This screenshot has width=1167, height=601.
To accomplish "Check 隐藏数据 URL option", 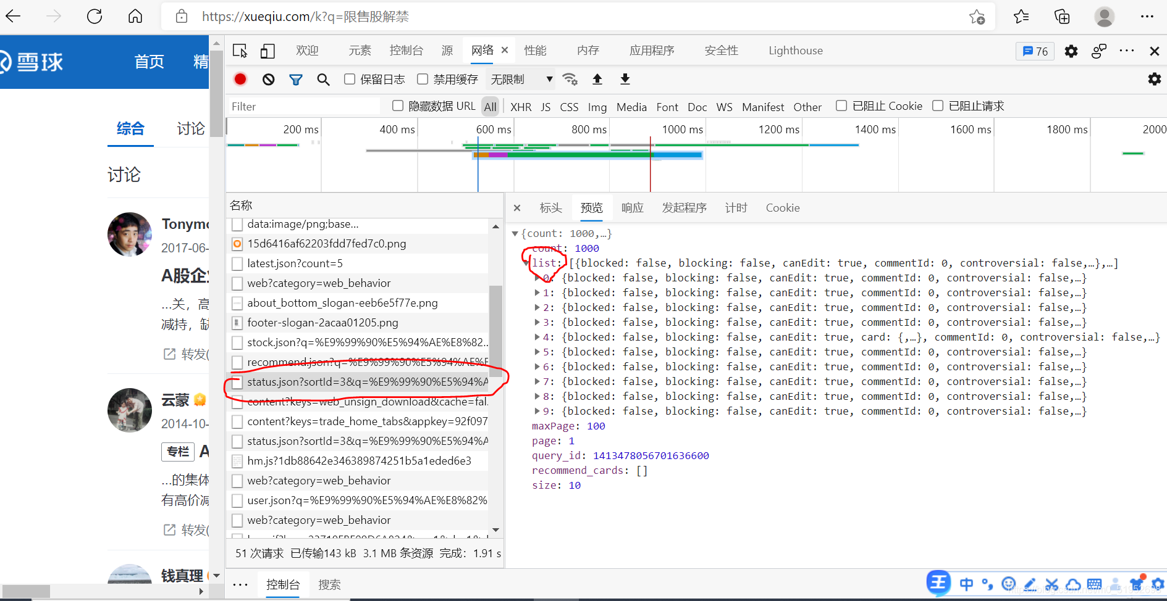I will pyautogui.click(x=398, y=106).
